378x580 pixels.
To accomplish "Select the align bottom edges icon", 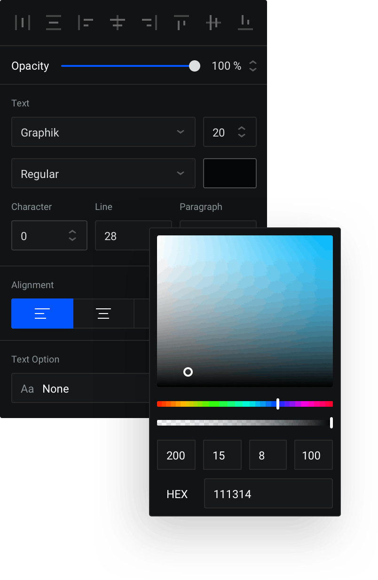I will [x=245, y=23].
